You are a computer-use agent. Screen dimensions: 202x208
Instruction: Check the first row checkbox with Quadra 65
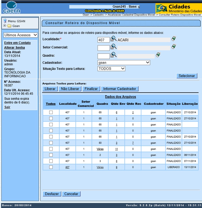[x=51, y=112]
